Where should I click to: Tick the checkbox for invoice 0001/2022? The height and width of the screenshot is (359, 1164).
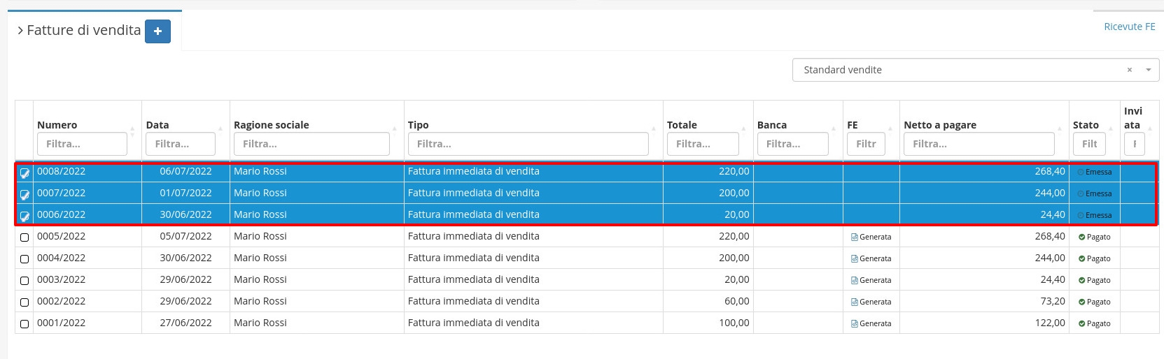(x=24, y=324)
